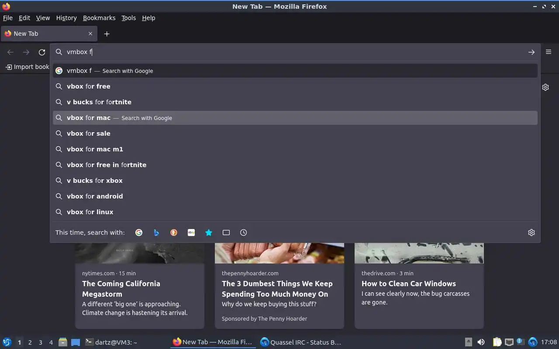Switch to workspace 2
Viewport: 559px width, 349px height.
[30, 342]
